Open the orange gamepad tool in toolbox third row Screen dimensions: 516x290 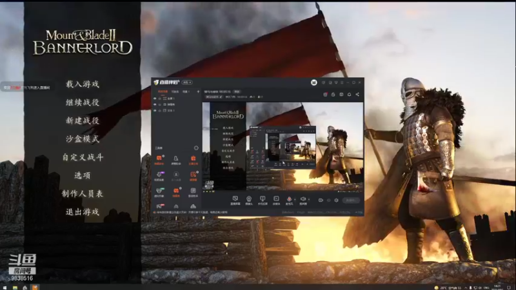(176, 191)
